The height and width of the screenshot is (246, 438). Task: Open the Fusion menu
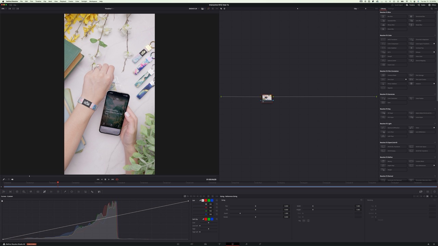click(x=71, y=1)
